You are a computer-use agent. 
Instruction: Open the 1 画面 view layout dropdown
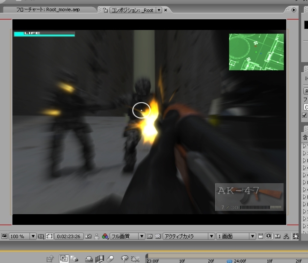(236, 236)
